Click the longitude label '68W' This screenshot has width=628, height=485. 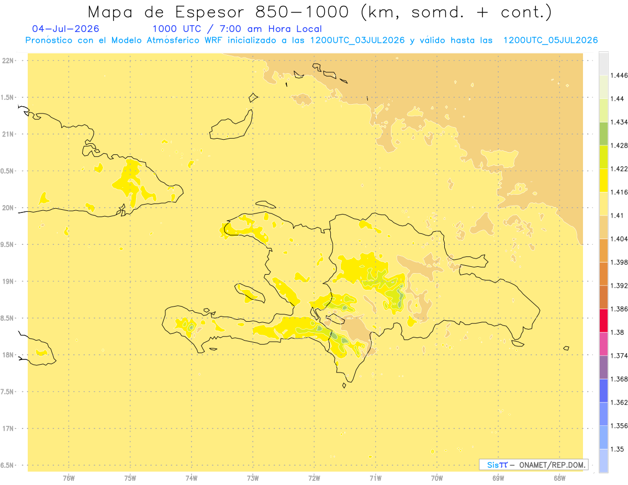(559, 478)
